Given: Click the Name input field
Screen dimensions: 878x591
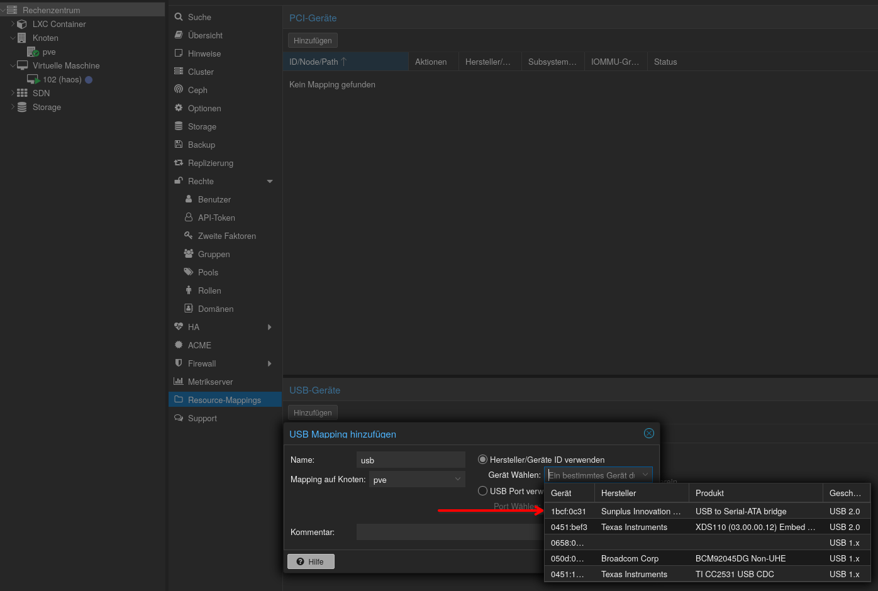Looking at the screenshot, I should click(x=411, y=460).
